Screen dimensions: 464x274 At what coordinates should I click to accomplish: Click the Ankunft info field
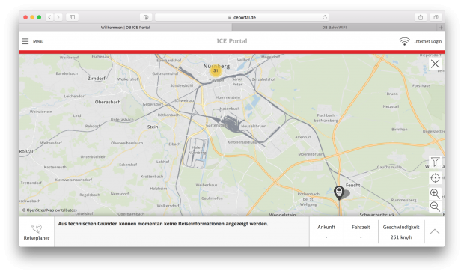click(x=326, y=231)
